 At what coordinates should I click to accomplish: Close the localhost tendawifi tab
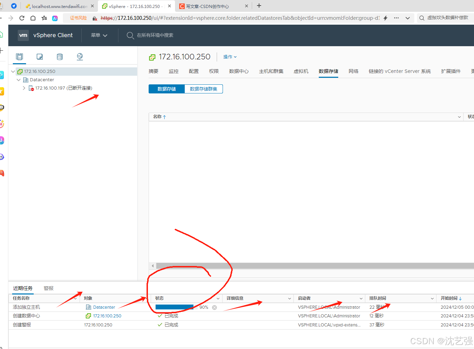coord(92,6)
